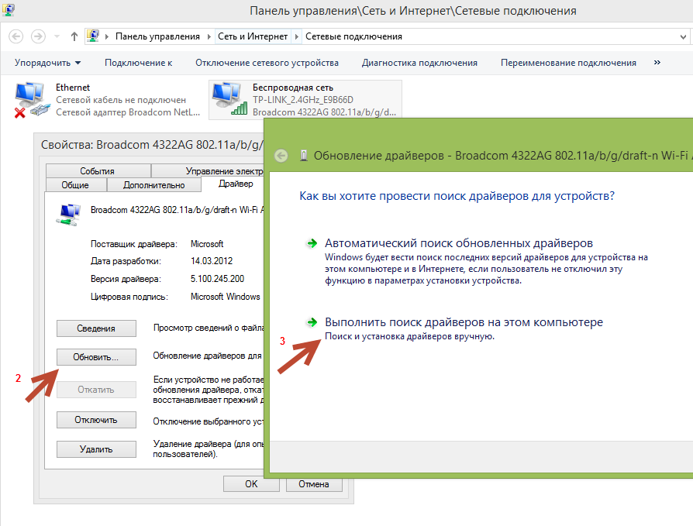Click Отключение сетевого устройства command
The image size is (693, 526).
tap(267, 63)
